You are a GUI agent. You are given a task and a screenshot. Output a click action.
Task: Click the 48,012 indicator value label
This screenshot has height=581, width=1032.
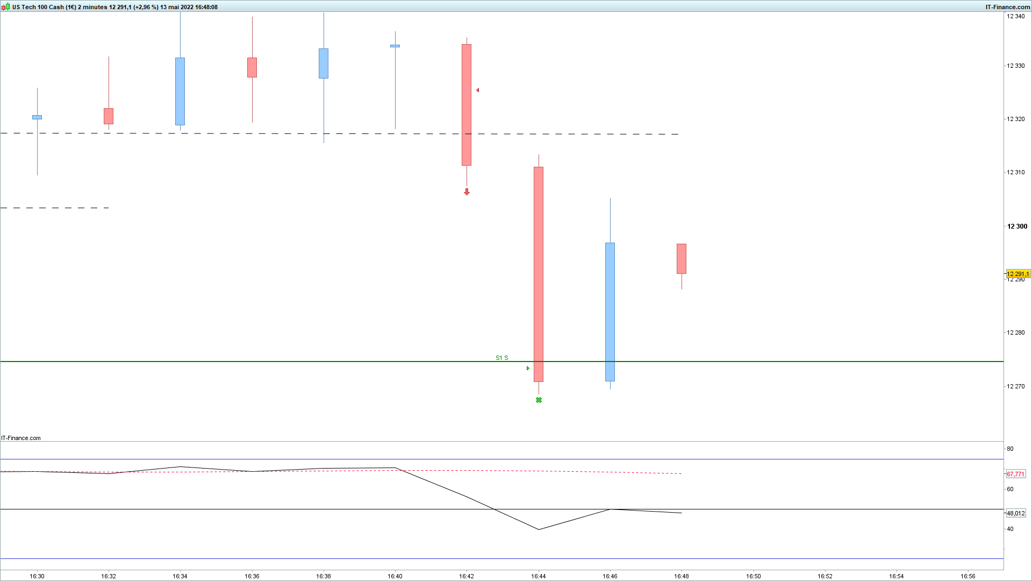(x=1015, y=513)
